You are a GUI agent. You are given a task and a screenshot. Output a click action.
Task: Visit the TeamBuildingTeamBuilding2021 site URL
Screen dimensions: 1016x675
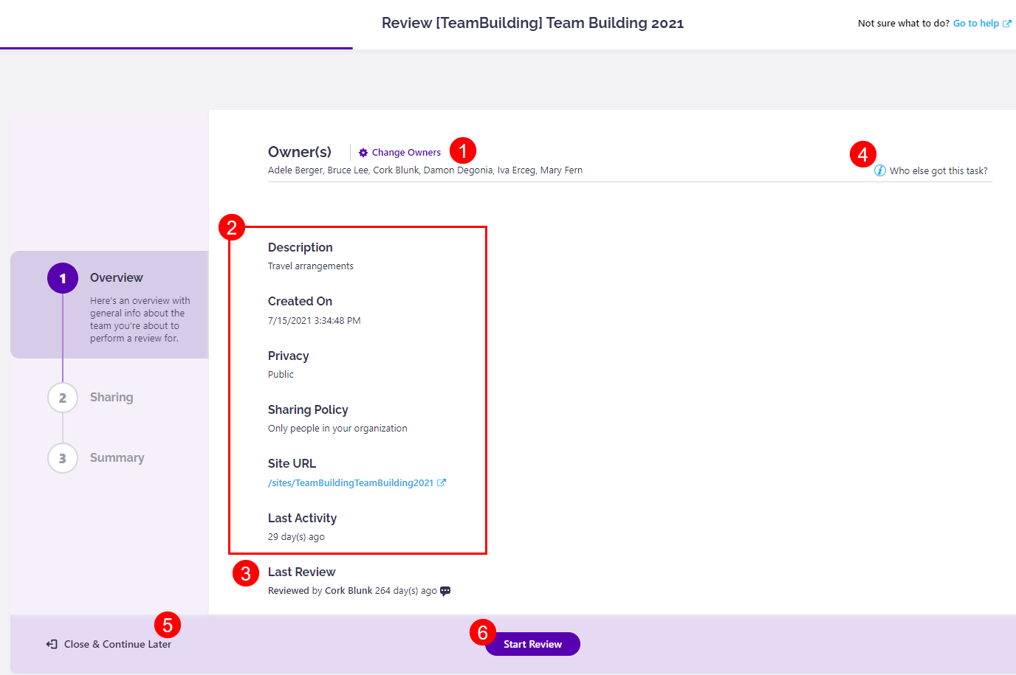(x=351, y=482)
